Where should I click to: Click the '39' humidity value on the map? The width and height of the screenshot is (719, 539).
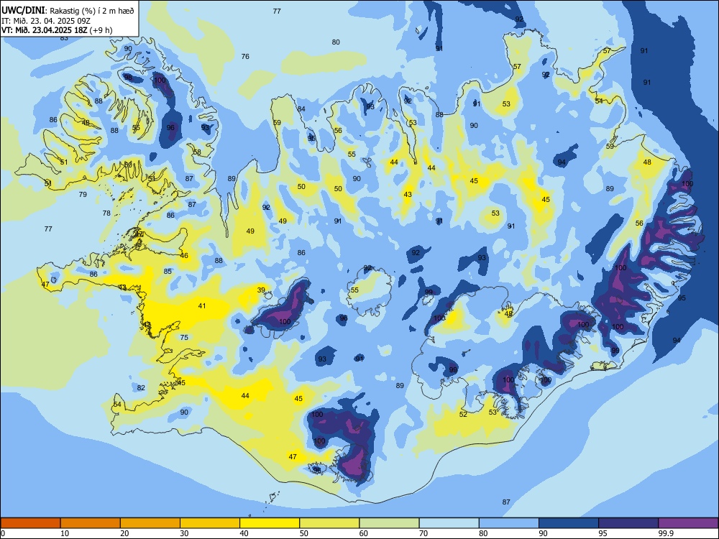click(261, 290)
